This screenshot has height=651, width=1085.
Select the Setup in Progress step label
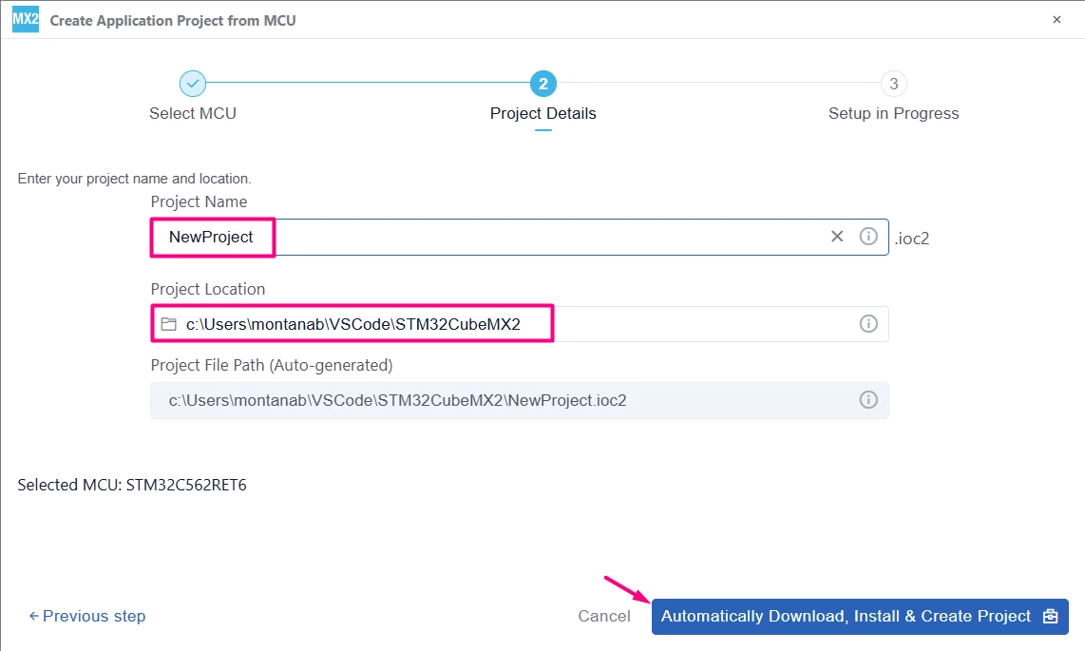(x=894, y=113)
